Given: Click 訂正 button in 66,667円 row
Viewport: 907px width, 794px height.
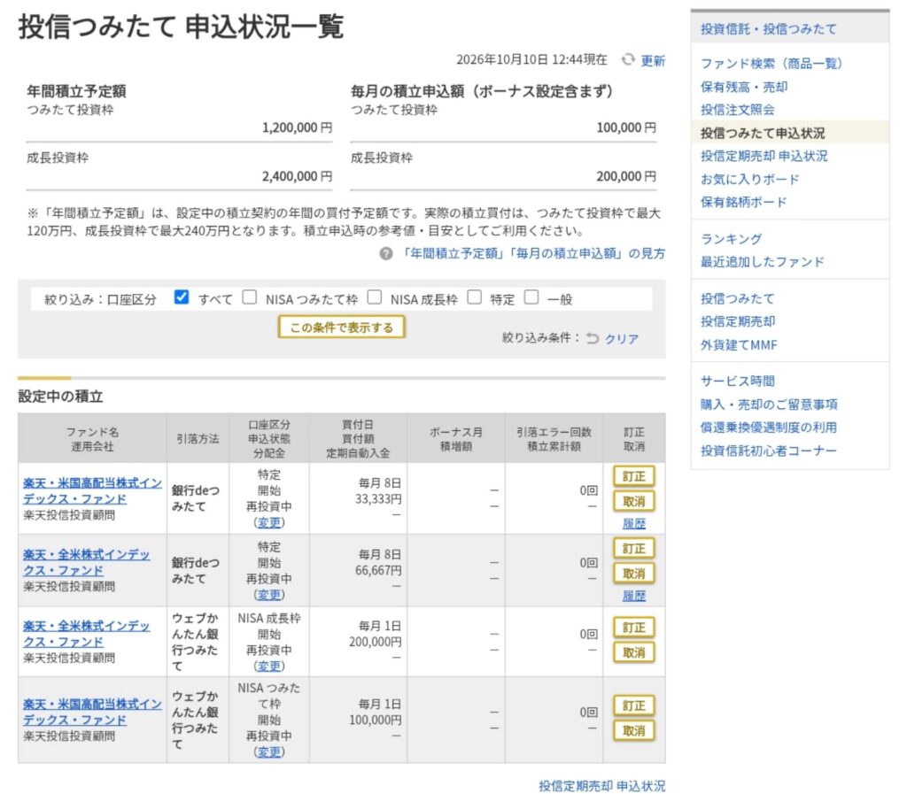Looking at the screenshot, I should coord(634,549).
